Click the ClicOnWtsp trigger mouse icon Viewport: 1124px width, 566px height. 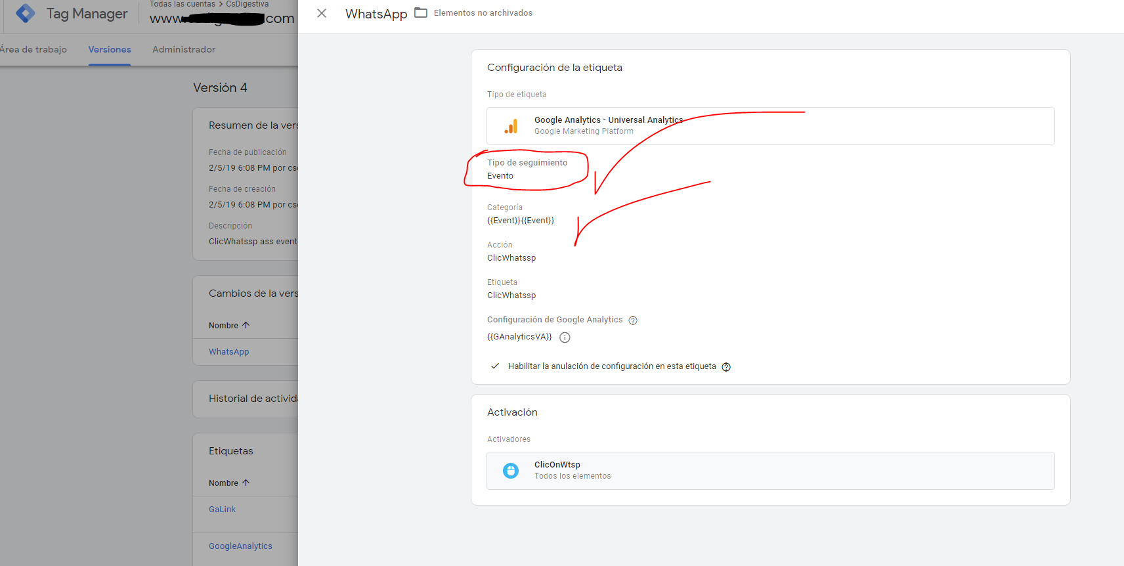511,471
